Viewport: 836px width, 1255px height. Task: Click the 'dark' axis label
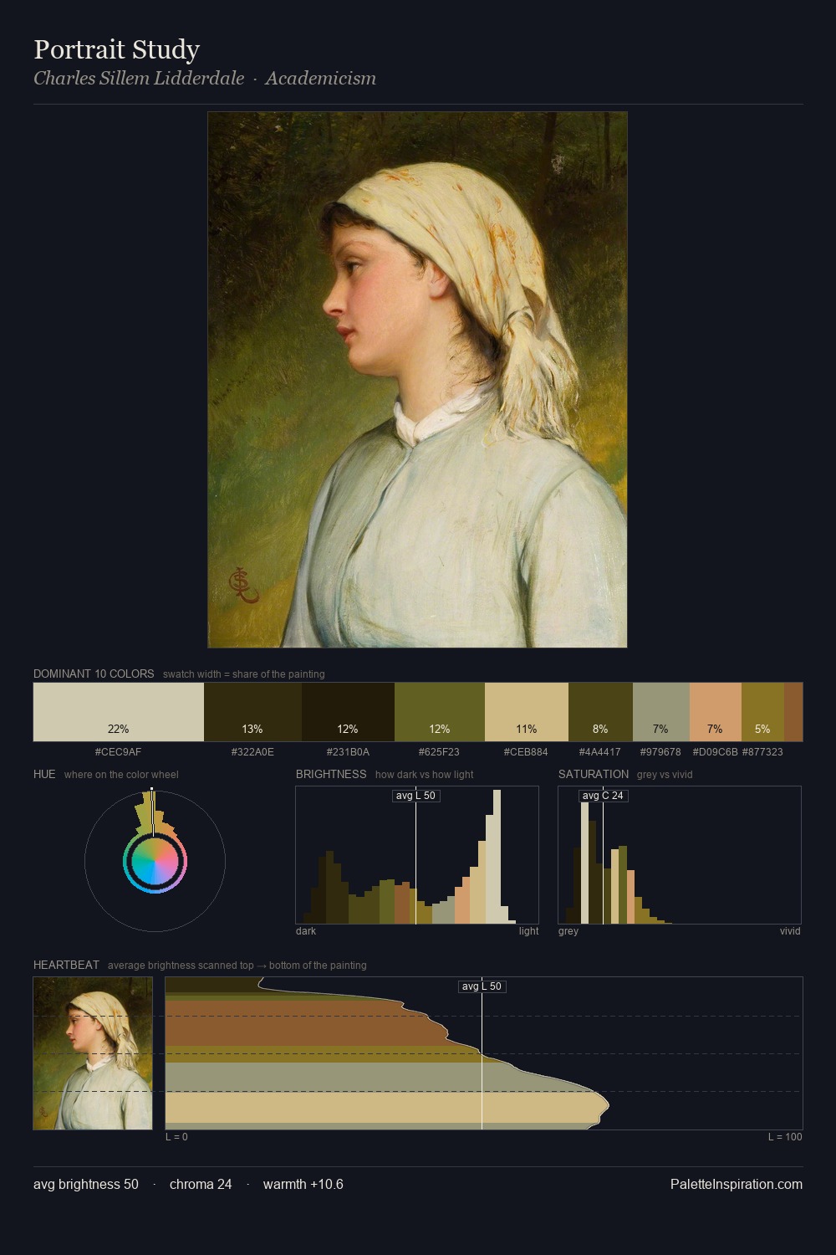coord(306,931)
